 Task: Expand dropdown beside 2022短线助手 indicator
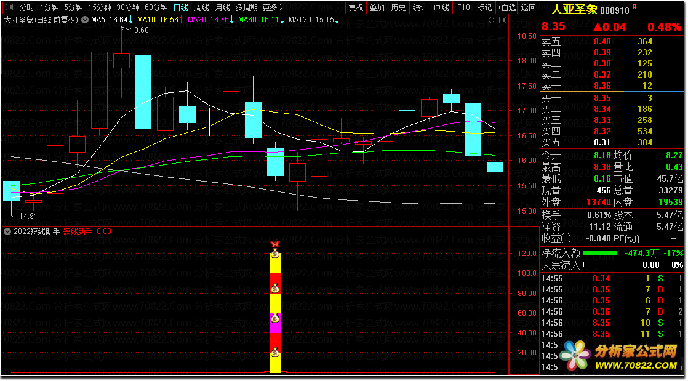(7, 231)
